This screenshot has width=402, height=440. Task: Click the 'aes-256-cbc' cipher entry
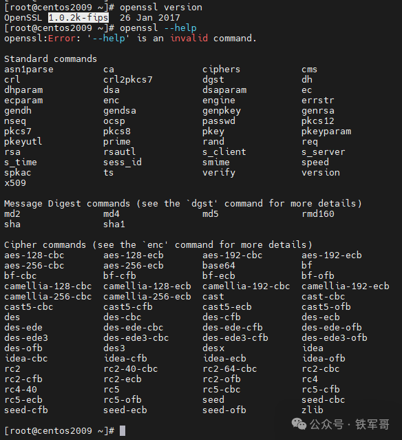[34, 266]
